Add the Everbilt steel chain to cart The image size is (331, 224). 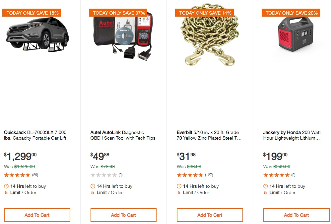[210, 215]
